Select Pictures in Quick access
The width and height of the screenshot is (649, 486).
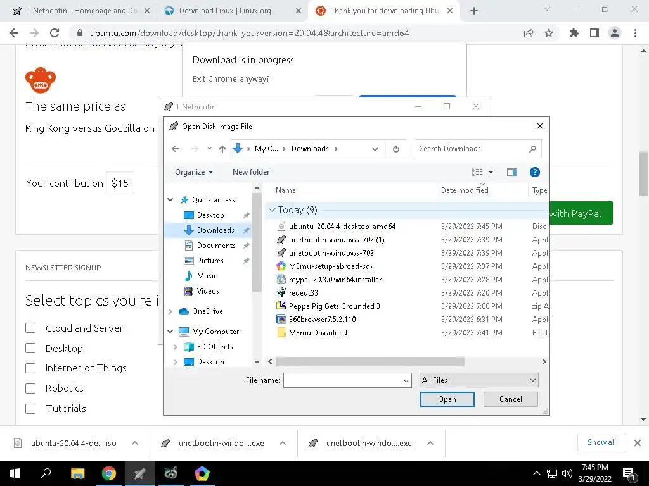(x=210, y=261)
